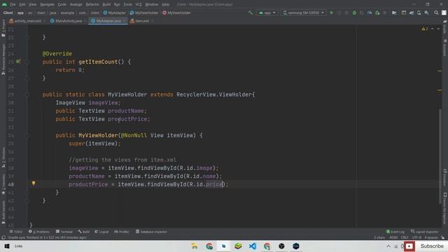Open the project structure toolbar icon

(394, 13)
